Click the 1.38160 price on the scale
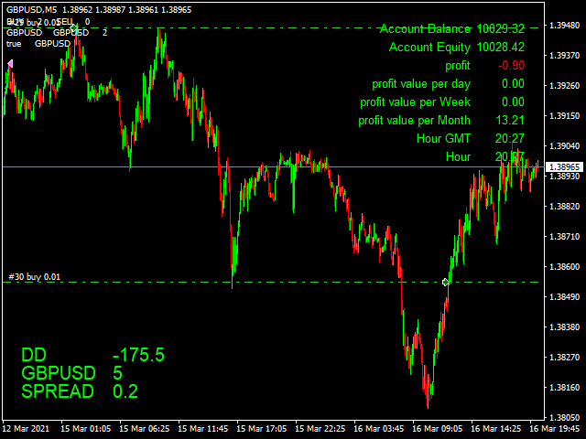Image resolution: width=586 pixels, height=439 pixels. coord(564,388)
